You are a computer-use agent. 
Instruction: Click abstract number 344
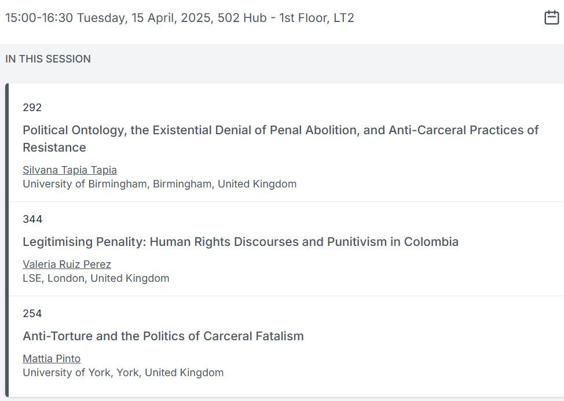32,219
